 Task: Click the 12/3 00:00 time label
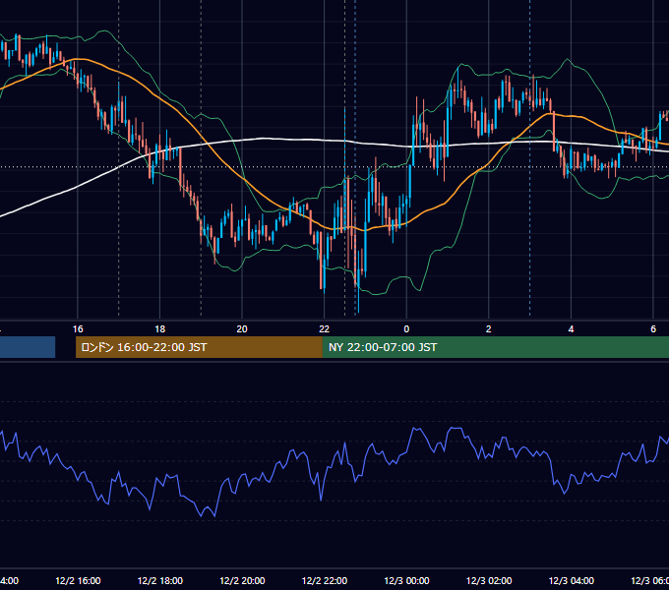pos(406,580)
